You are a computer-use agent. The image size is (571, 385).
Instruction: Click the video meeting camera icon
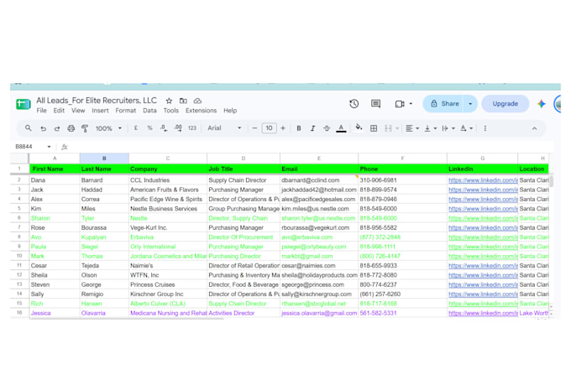coord(400,104)
